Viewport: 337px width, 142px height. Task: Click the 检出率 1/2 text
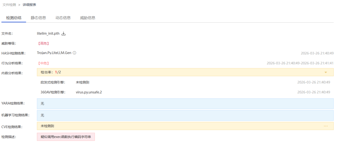51,72
